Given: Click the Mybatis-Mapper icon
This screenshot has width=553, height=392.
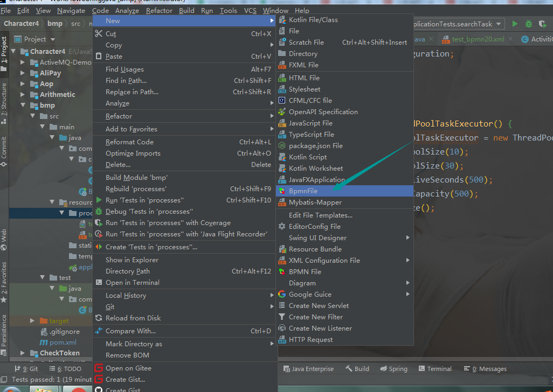Looking at the screenshot, I should coord(282,202).
